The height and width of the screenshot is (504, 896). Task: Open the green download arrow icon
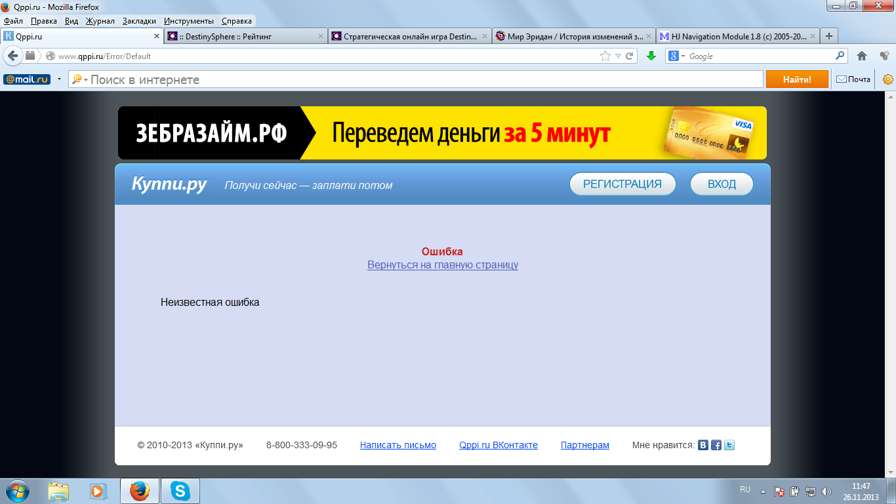(651, 56)
